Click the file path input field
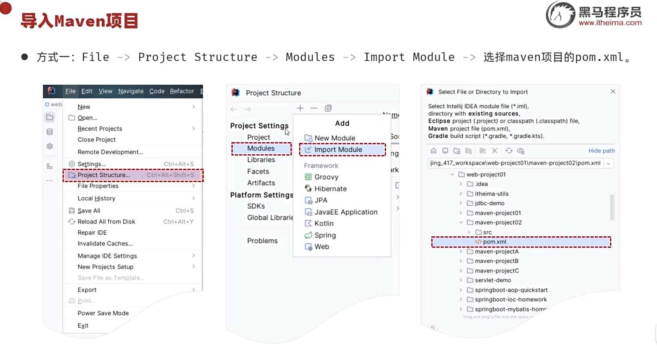Image resolution: width=657 pixels, height=354 pixels. coord(516,163)
